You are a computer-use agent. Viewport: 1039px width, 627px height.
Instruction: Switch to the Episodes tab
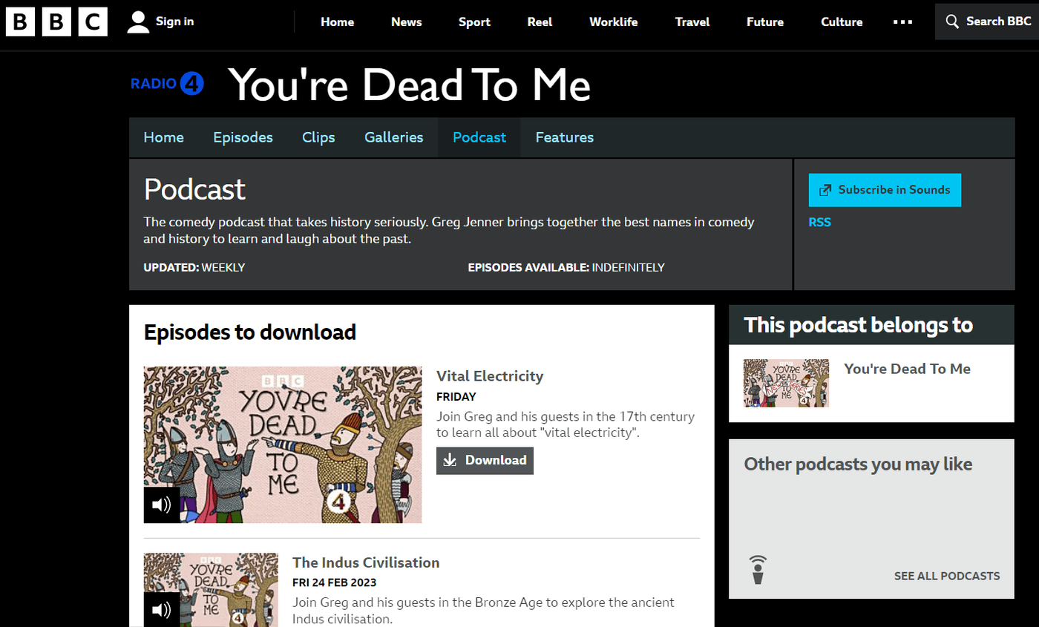[x=243, y=137]
